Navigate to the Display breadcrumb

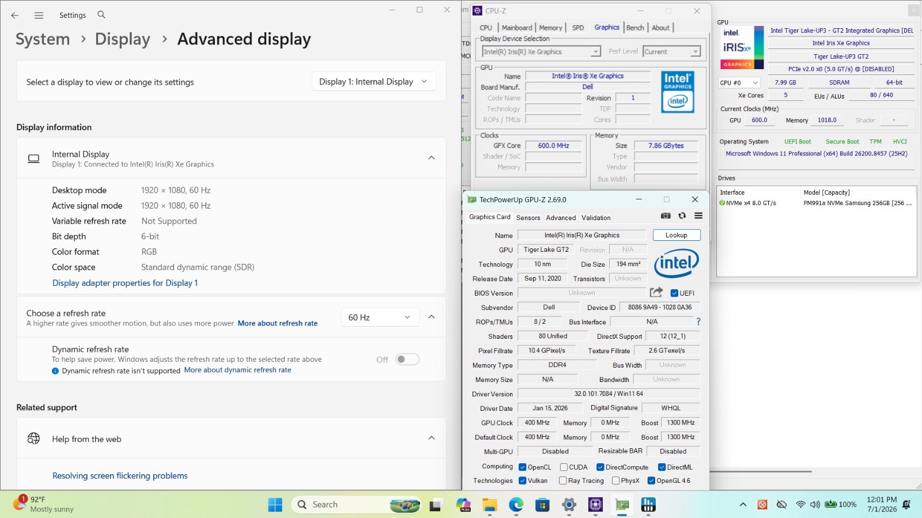point(122,39)
